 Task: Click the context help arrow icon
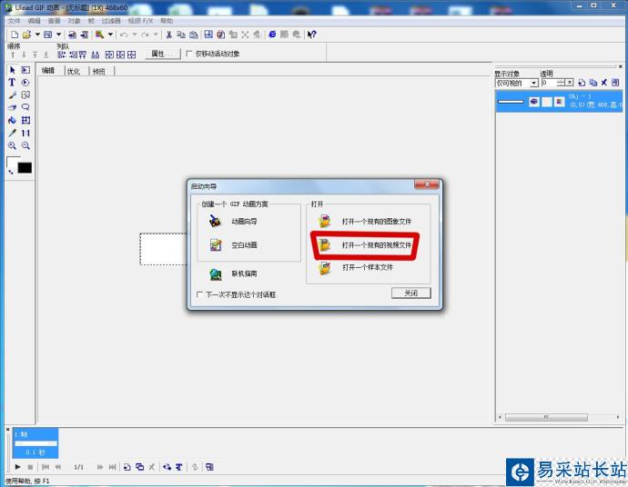311,35
